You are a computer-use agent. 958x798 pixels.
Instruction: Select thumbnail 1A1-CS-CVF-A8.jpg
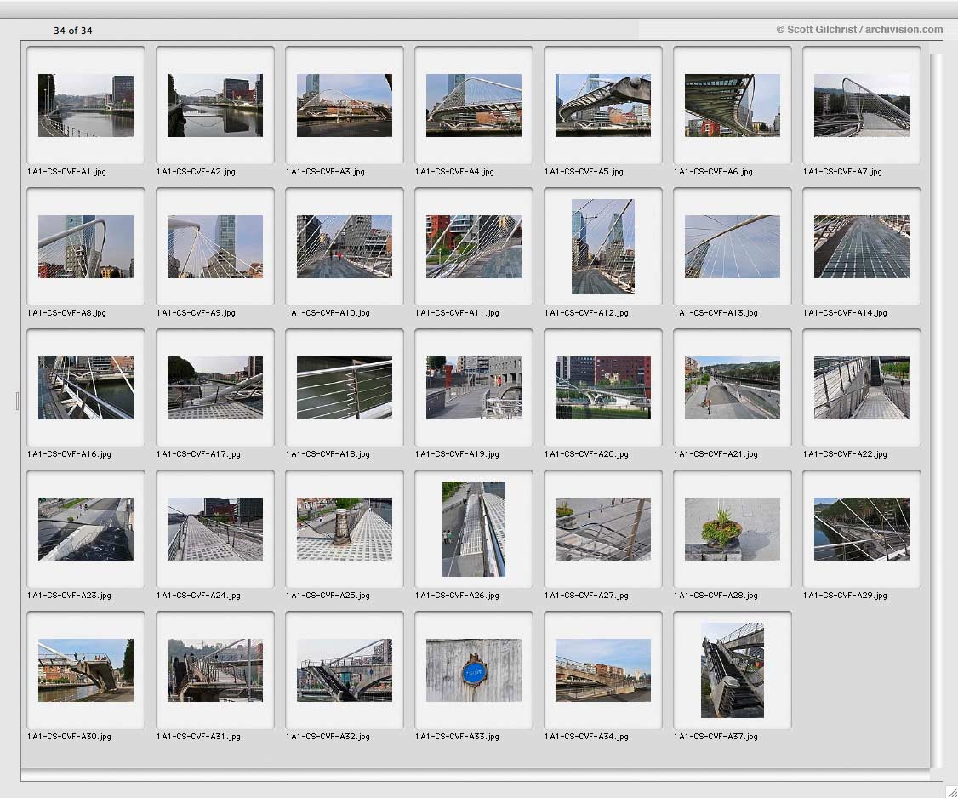(x=86, y=246)
